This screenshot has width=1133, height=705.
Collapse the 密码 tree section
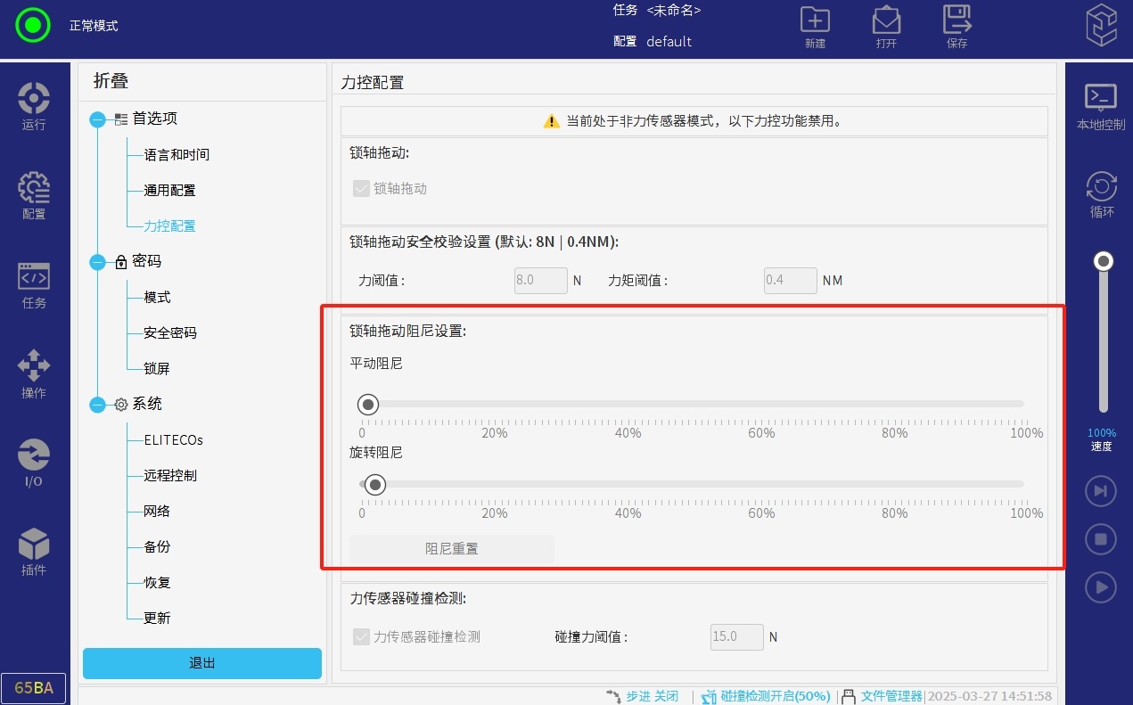point(97,262)
